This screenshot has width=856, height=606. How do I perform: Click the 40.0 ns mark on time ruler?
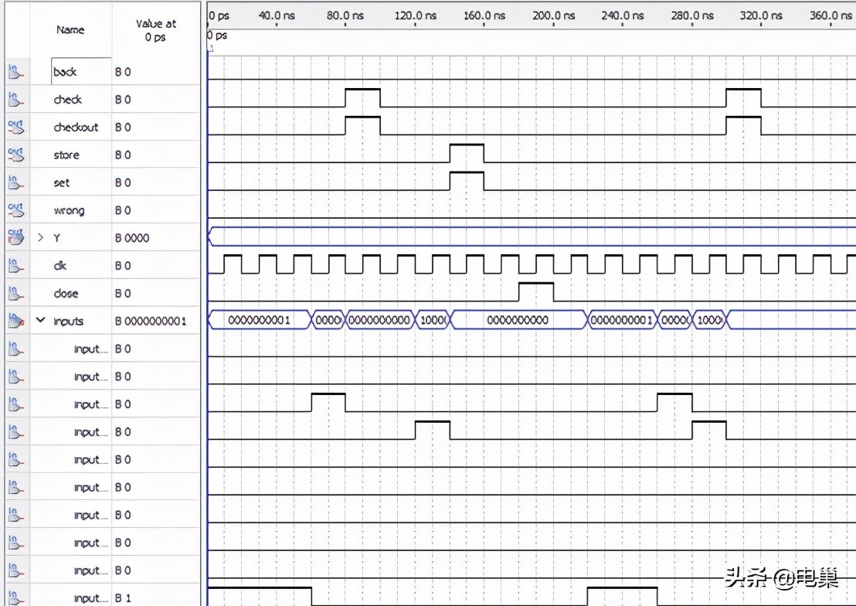tap(277, 15)
